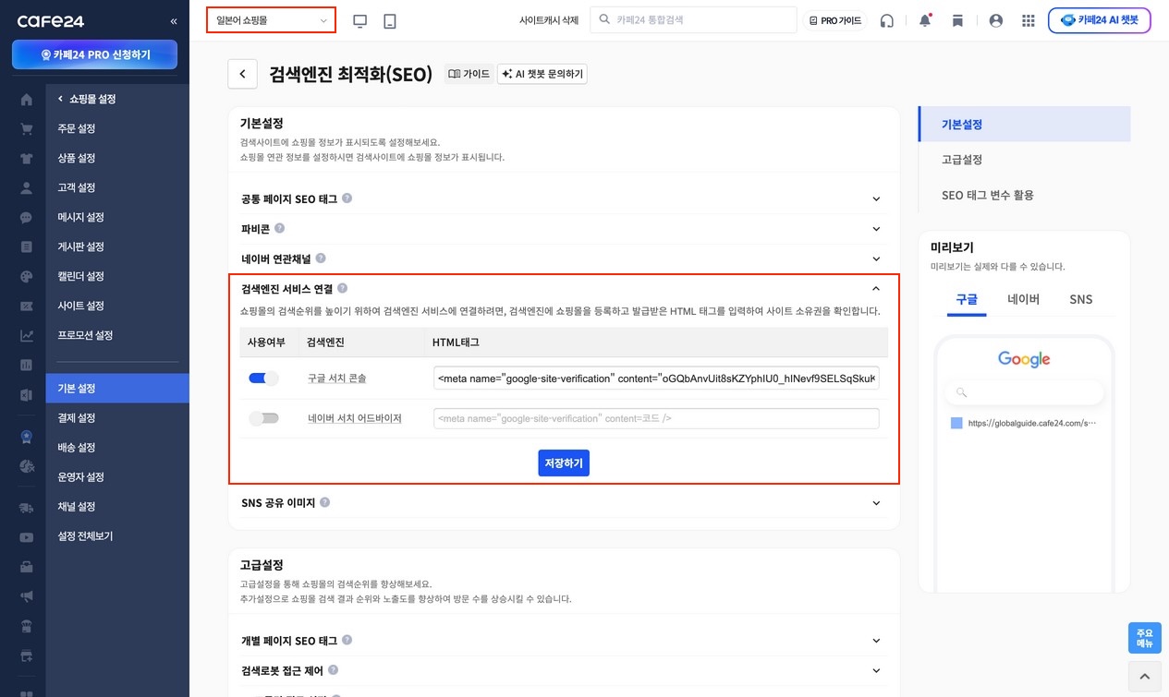1169x697 pixels.
Task: Click the 저장하기 save button
Action: pyautogui.click(x=564, y=463)
